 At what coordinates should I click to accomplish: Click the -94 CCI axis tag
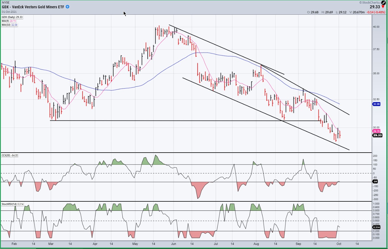click(375, 182)
